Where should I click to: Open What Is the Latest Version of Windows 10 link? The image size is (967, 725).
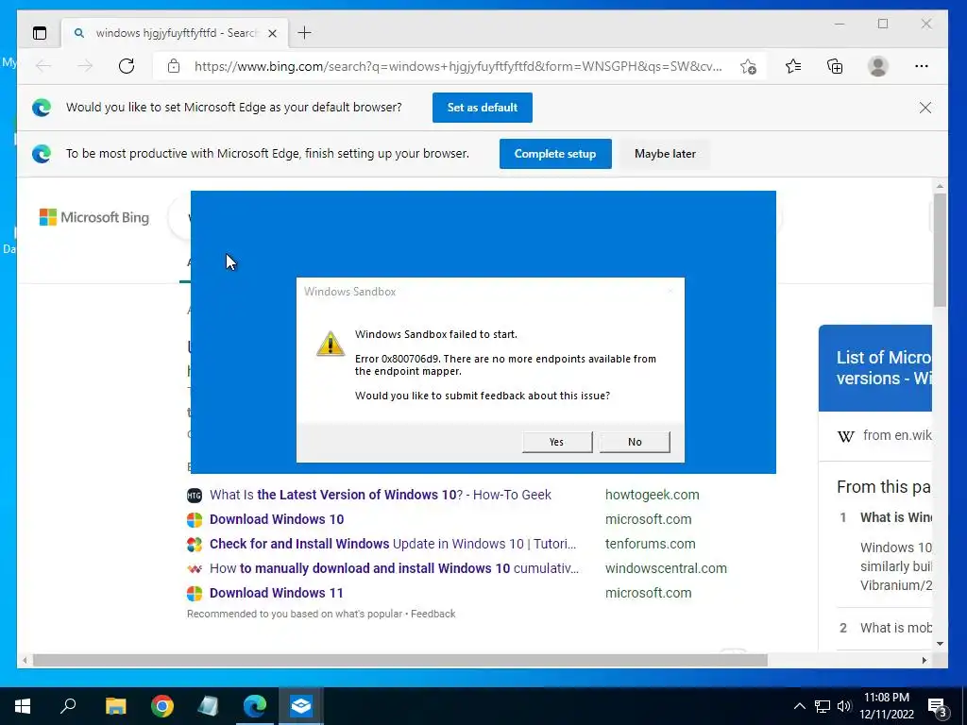[381, 495]
